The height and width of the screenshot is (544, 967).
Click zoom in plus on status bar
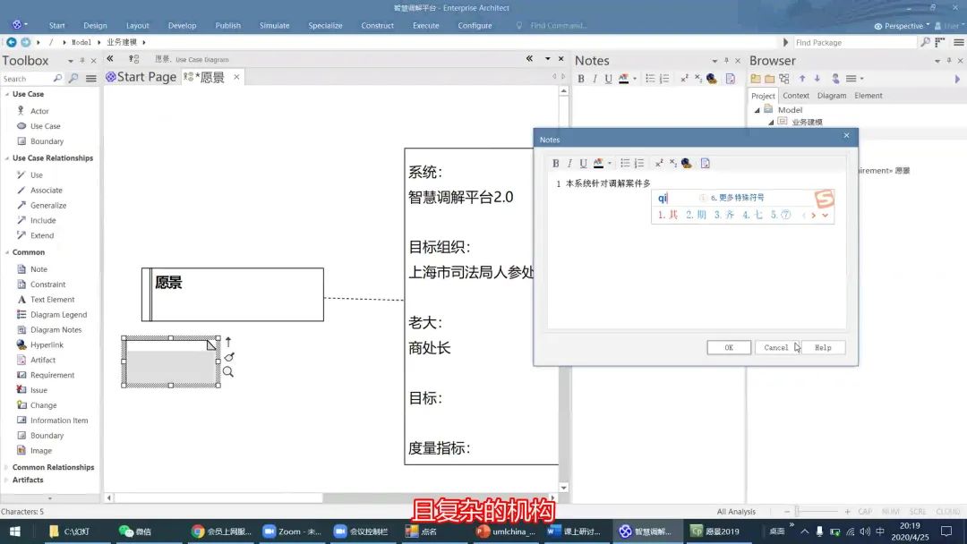click(847, 512)
